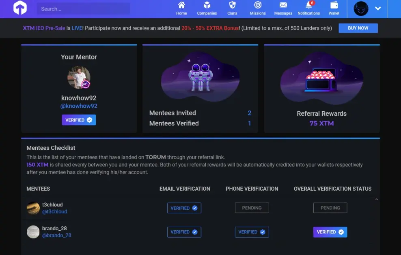Click the EMAIL VERIFICATION column header
401x255 pixels.
[x=185, y=189]
